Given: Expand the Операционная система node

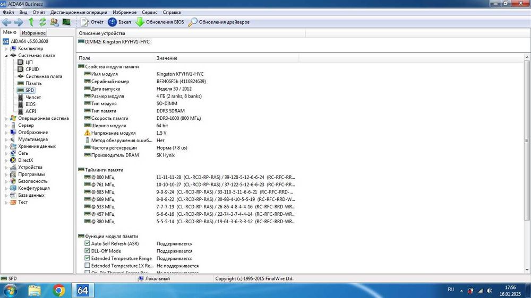Looking at the screenshot, I should [x=6, y=119].
